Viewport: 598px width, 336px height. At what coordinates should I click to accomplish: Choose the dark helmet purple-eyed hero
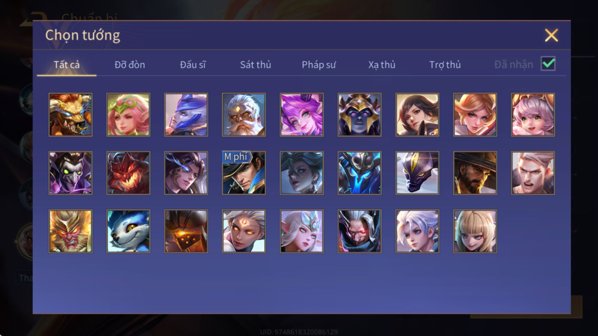pos(359,115)
